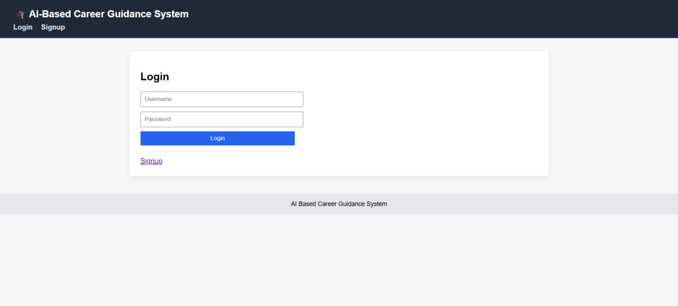Click the footer text AI Based Career Guidance System
The image size is (678, 306).
[x=338, y=204]
